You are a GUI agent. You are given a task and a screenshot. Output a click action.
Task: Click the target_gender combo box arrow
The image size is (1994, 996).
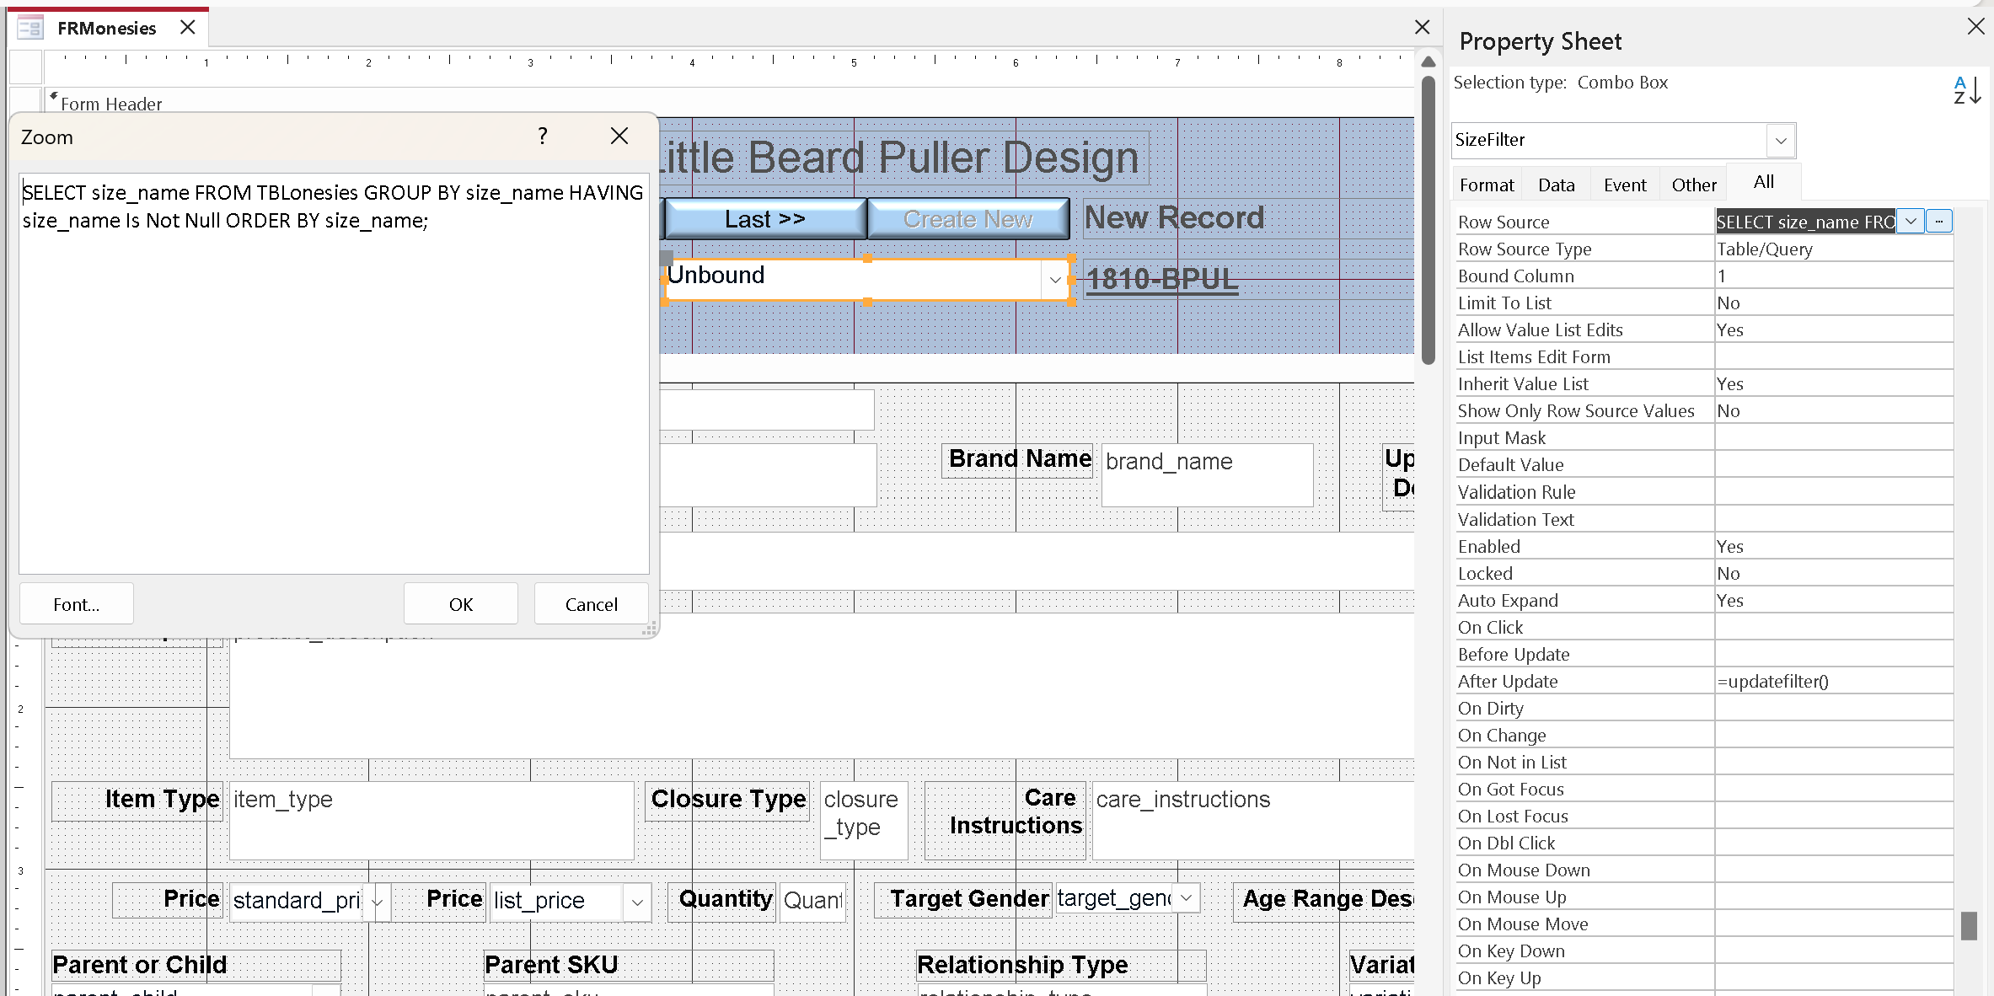point(1186,898)
